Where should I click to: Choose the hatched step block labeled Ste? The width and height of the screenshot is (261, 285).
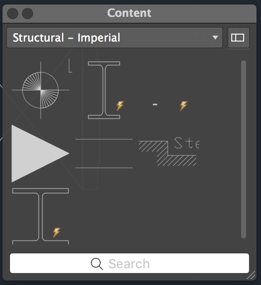coord(169,151)
